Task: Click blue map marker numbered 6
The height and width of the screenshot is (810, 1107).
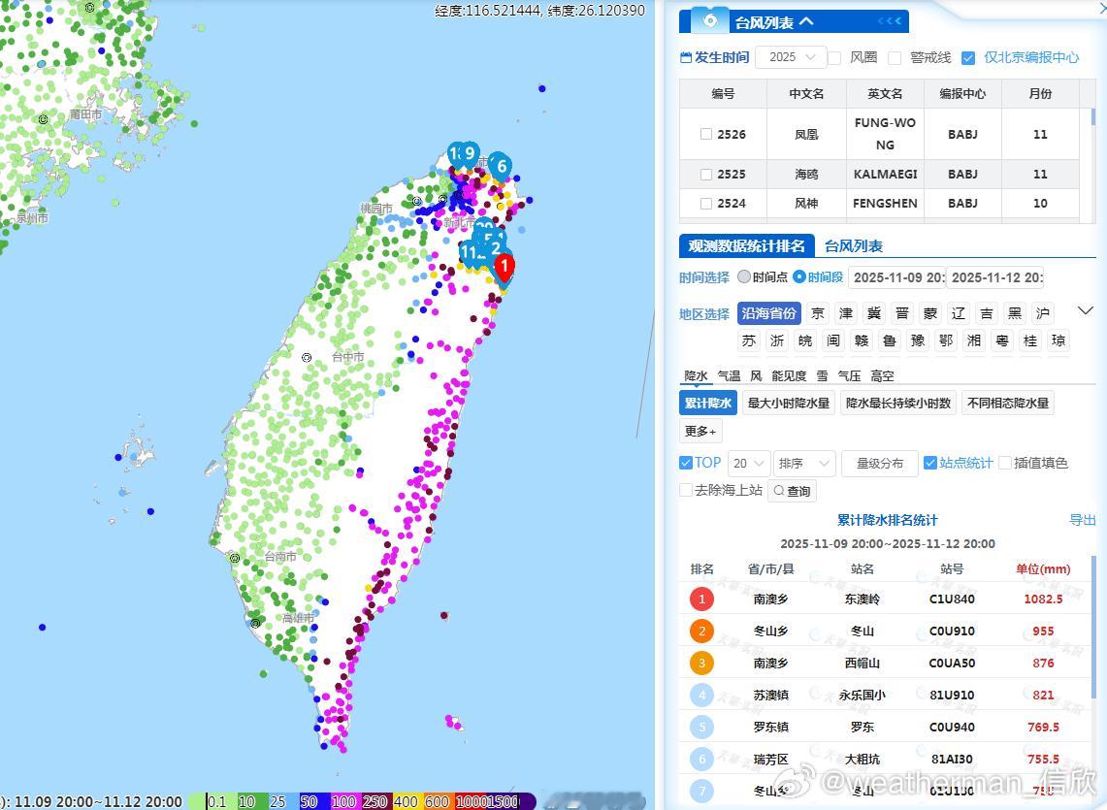Action: pyautogui.click(x=502, y=167)
